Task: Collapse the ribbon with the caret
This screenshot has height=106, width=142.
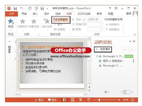Action: [x=135, y=35]
